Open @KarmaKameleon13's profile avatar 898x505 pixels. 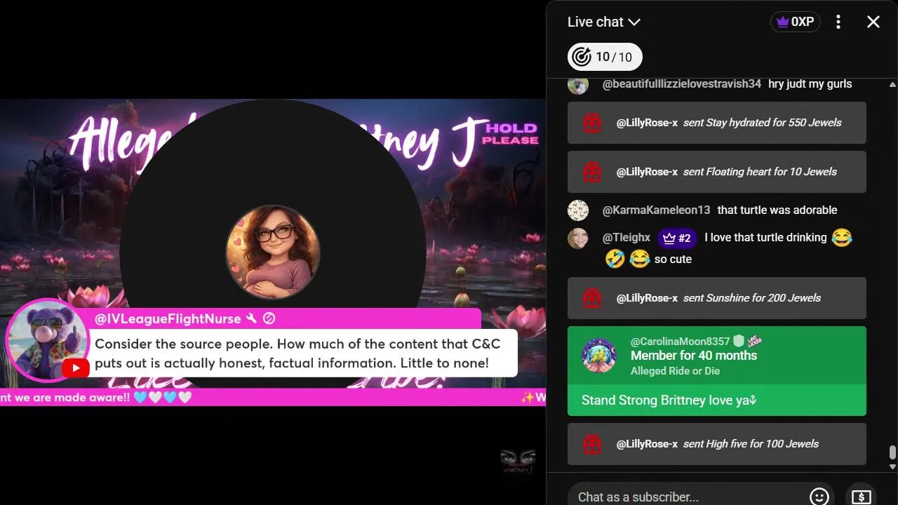coord(578,210)
